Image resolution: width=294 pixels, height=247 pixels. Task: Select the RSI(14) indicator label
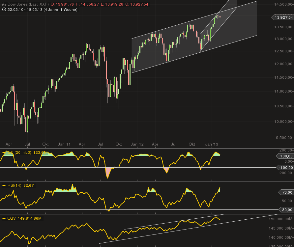pos(15,185)
